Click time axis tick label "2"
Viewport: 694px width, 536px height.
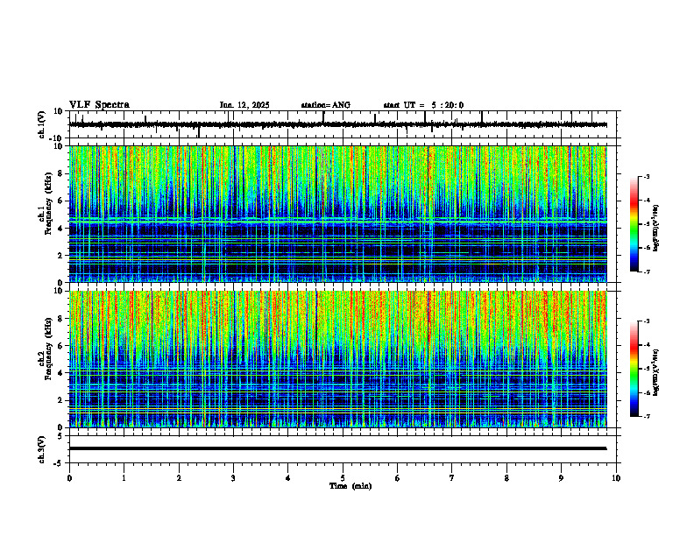click(179, 478)
